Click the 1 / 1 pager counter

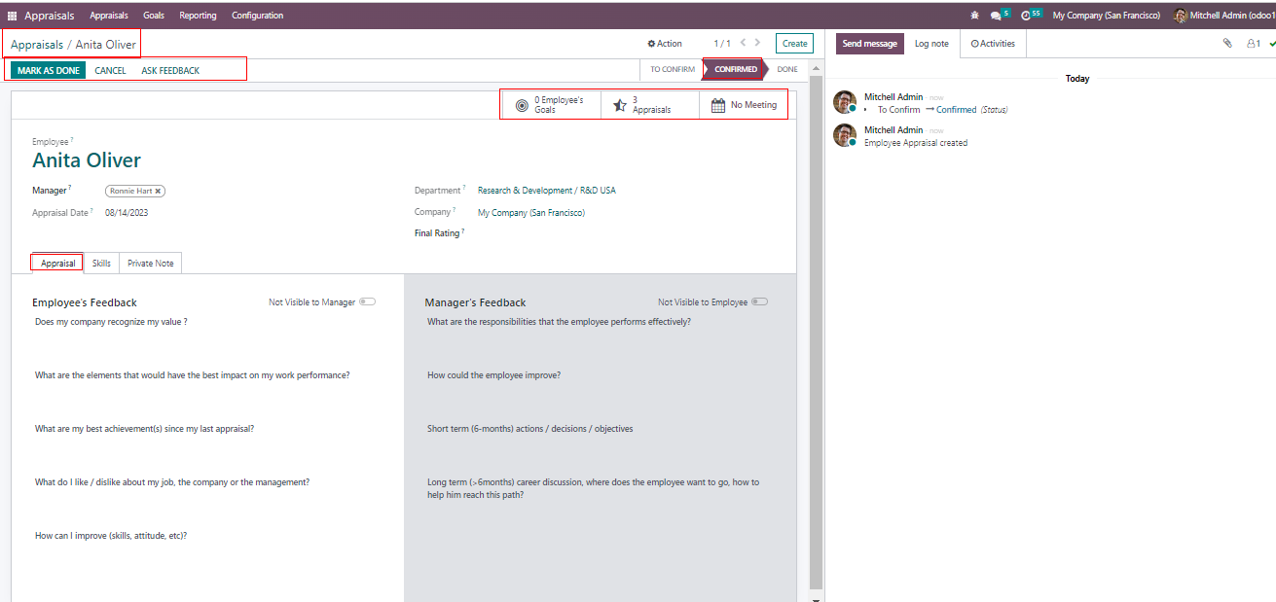click(x=722, y=44)
